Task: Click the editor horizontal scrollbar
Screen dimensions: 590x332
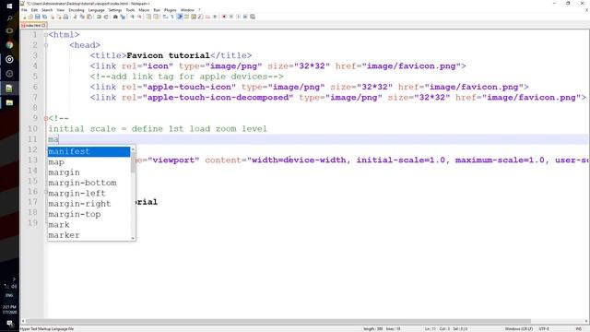Action: coord(277,321)
